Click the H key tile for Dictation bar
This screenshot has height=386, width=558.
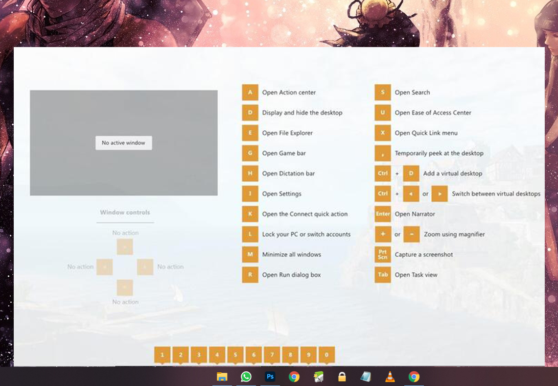click(x=250, y=173)
